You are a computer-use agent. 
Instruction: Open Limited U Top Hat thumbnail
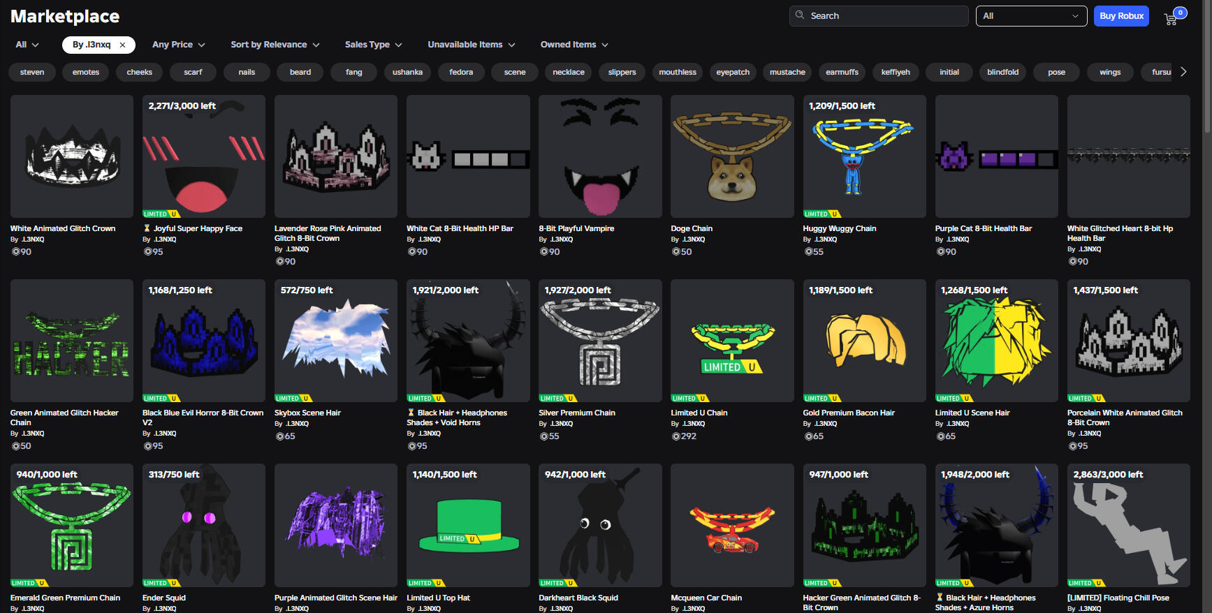click(x=468, y=525)
